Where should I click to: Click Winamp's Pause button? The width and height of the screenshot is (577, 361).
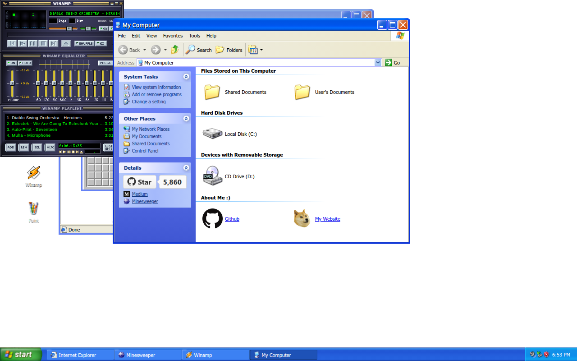tap(33, 43)
